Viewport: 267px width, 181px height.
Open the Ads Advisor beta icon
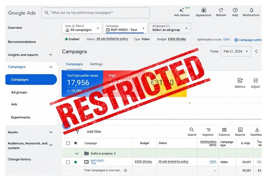coord(182,10)
